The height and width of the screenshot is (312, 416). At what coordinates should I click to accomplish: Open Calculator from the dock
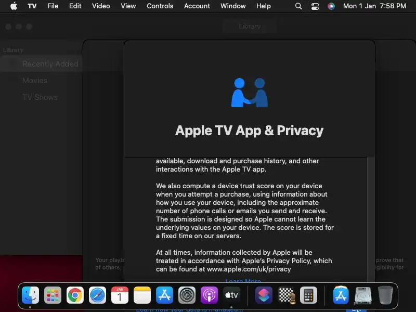pyautogui.click(x=308, y=295)
